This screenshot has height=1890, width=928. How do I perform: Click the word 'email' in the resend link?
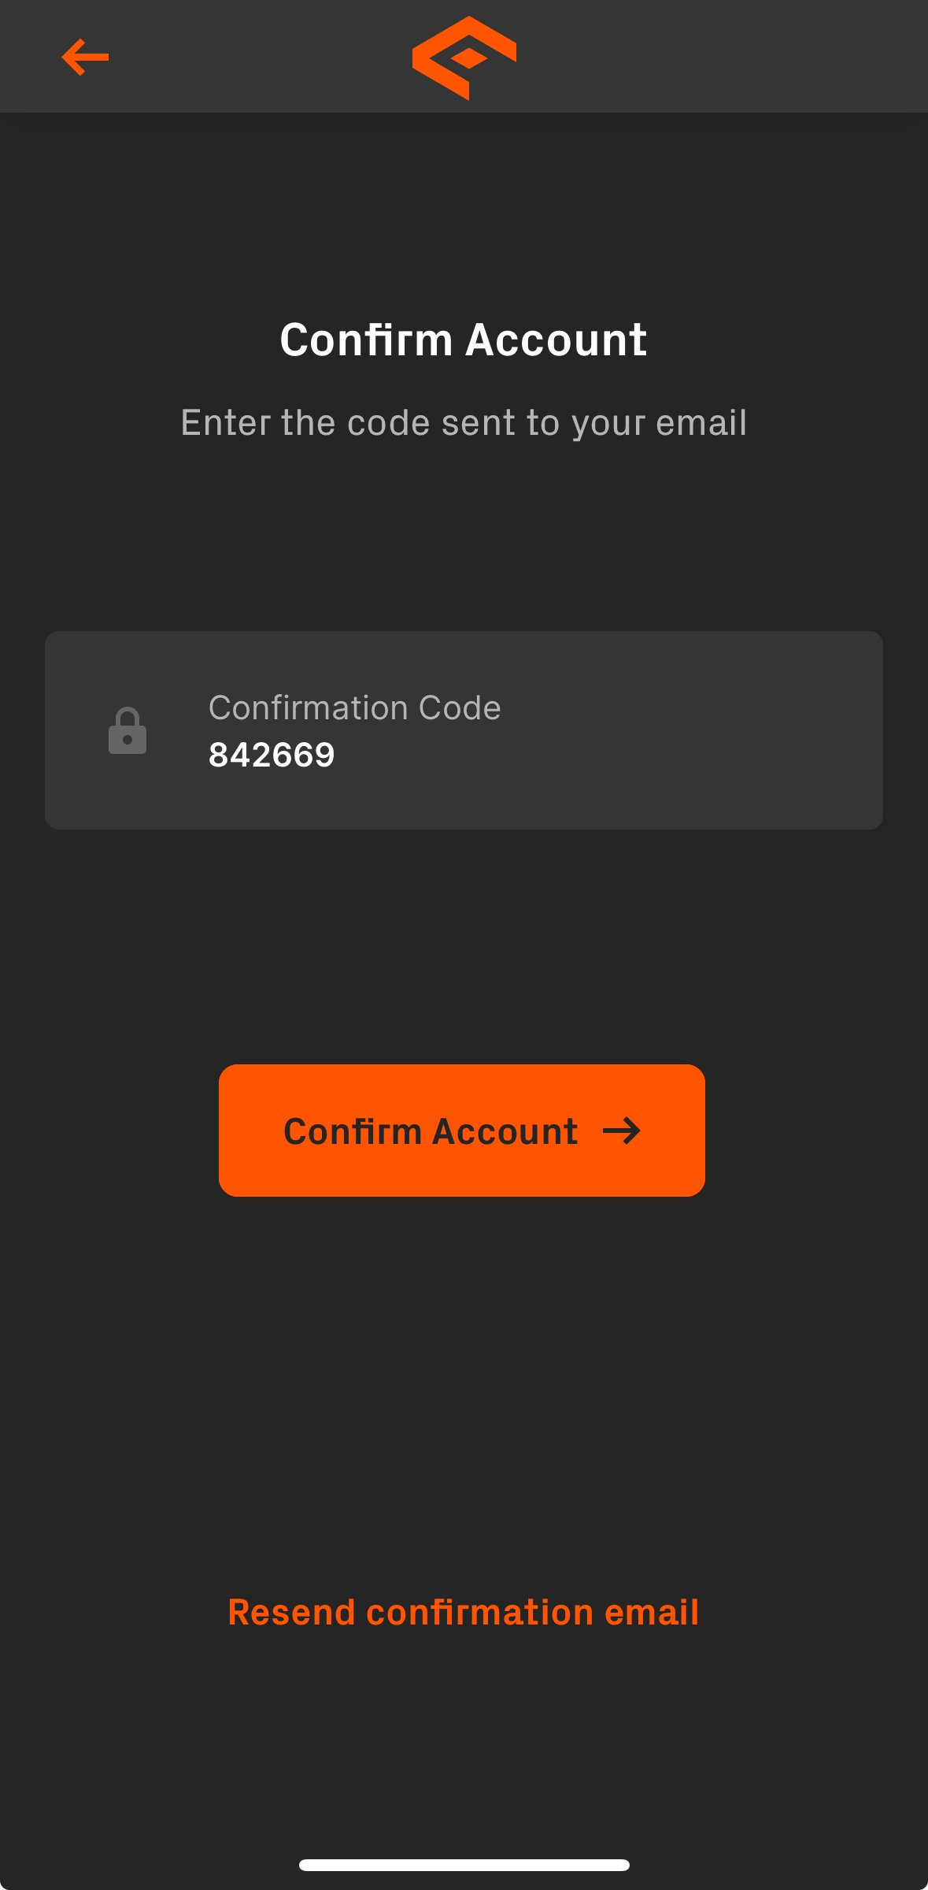[x=652, y=1612]
